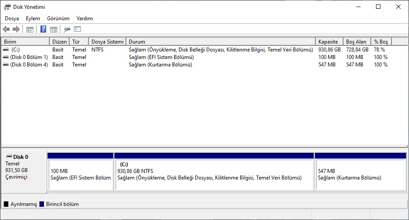Click the Birincil bölüm legend label

pyautogui.click(x=62, y=204)
